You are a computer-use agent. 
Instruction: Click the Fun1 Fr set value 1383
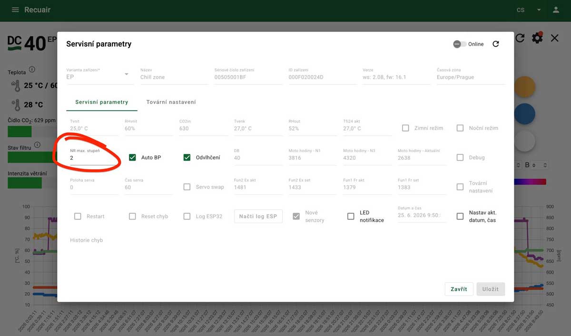(x=404, y=187)
